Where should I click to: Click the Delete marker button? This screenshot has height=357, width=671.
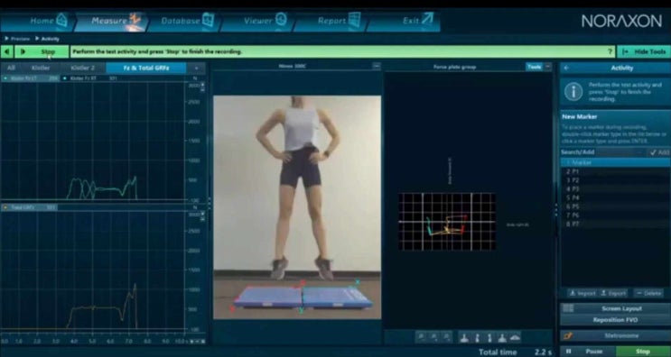[x=648, y=293]
